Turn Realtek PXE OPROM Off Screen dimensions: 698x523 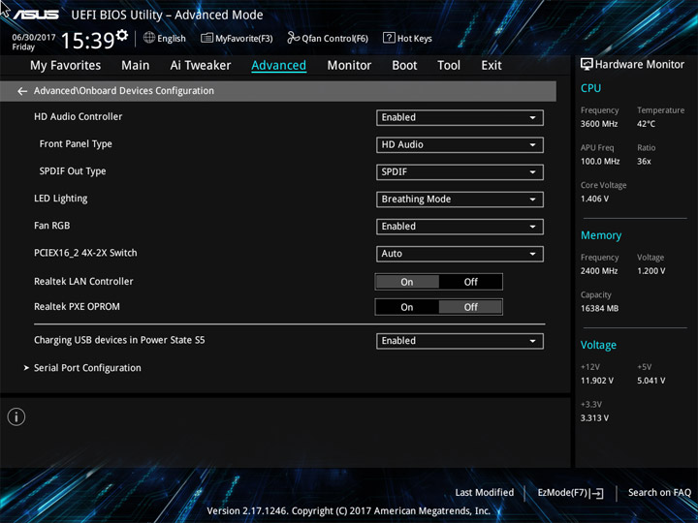[x=470, y=307]
